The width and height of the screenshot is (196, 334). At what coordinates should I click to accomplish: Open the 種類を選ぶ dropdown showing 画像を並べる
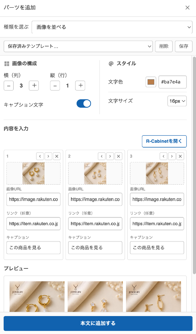click(x=112, y=27)
